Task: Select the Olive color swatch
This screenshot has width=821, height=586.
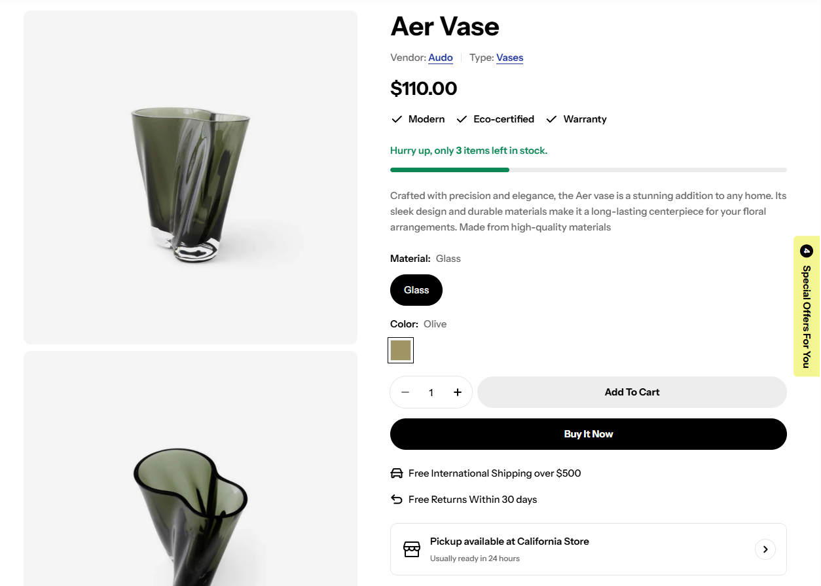Action: [x=401, y=350]
